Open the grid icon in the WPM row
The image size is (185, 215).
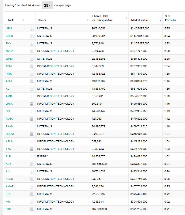pos(32,59)
